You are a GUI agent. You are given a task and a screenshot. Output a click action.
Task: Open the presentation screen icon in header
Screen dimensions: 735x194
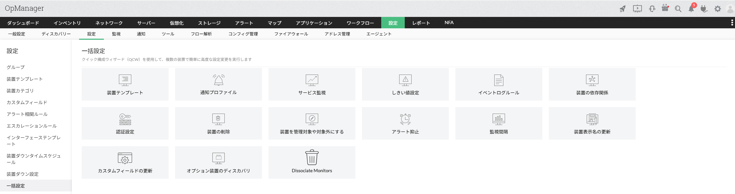pos(637,9)
